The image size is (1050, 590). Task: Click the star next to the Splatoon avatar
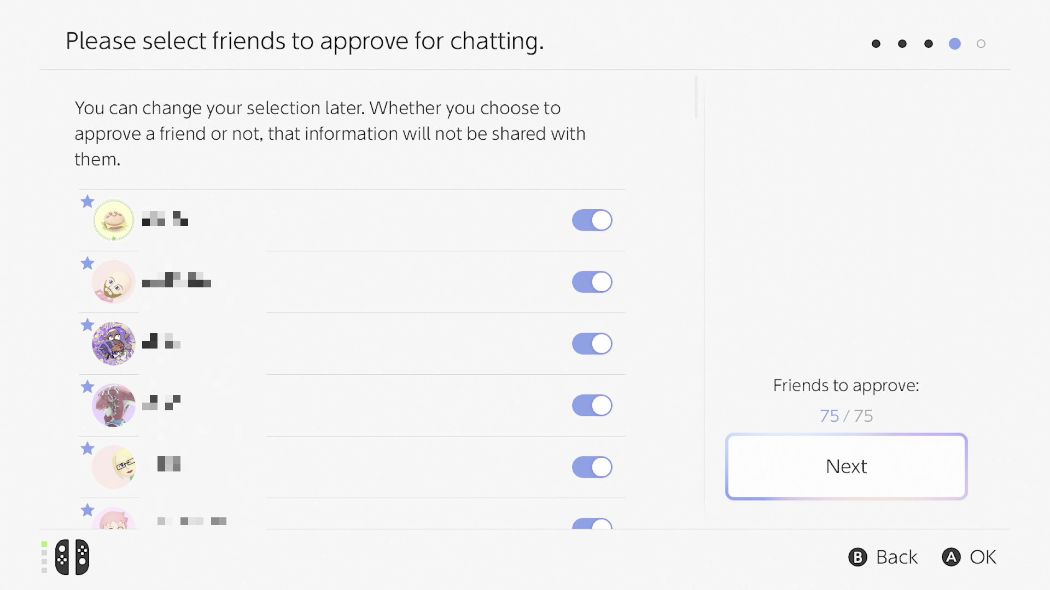tap(87, 325)
